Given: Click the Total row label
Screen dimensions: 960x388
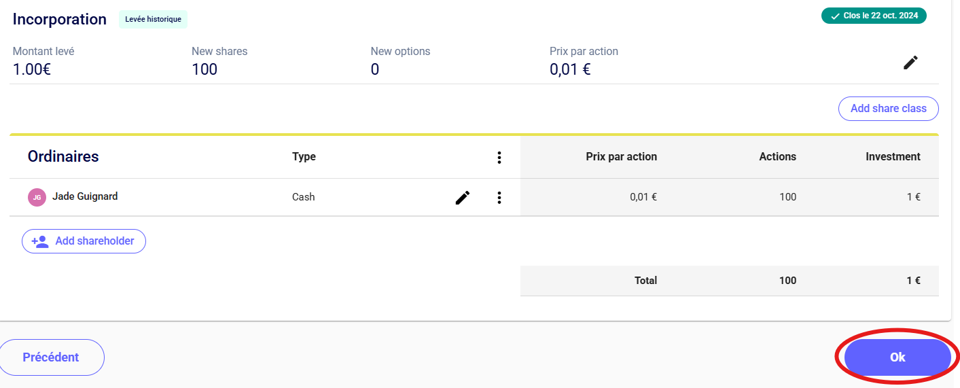Looking at the screenshot, I should click(x=645, y=281).
